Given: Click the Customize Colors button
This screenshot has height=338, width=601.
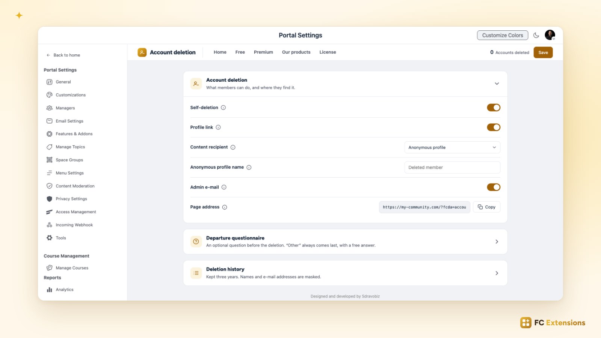Looking at the screenshot, I should pyautogui.click(x=503, y=35).
